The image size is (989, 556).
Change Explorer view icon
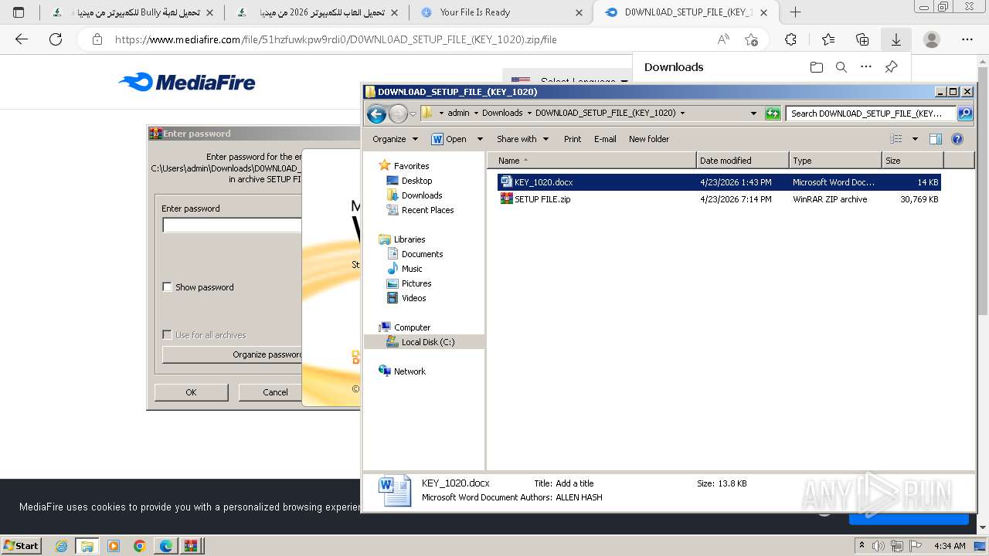[x=896, y=139]
